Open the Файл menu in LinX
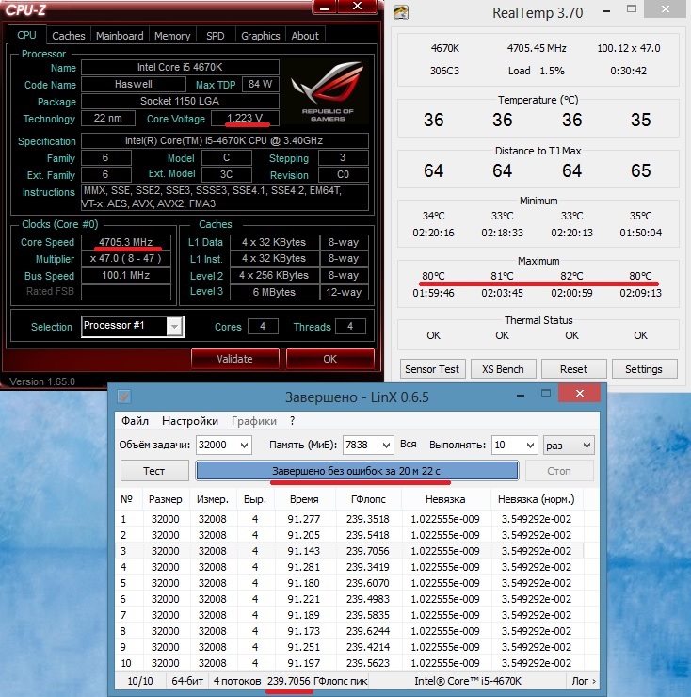 click(135, 420)
